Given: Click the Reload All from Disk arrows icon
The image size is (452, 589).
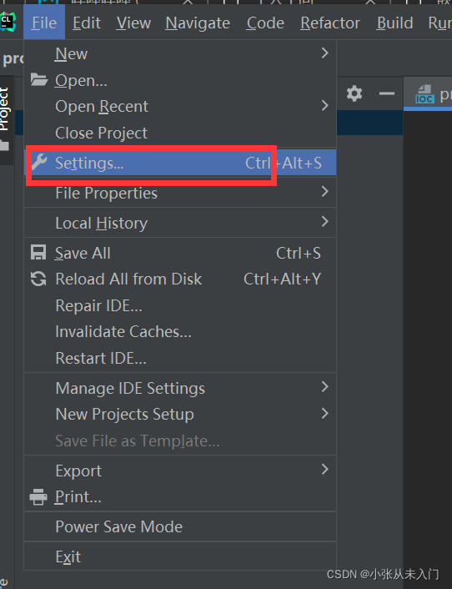Looking at the screenshot, I should tap(38, 279).
